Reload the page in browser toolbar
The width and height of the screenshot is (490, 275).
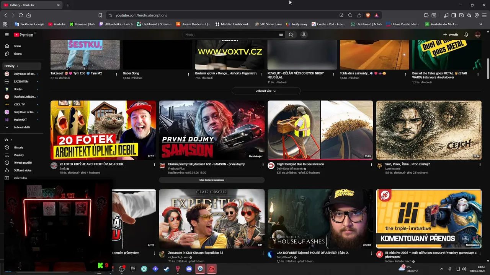tap(21, 15)
